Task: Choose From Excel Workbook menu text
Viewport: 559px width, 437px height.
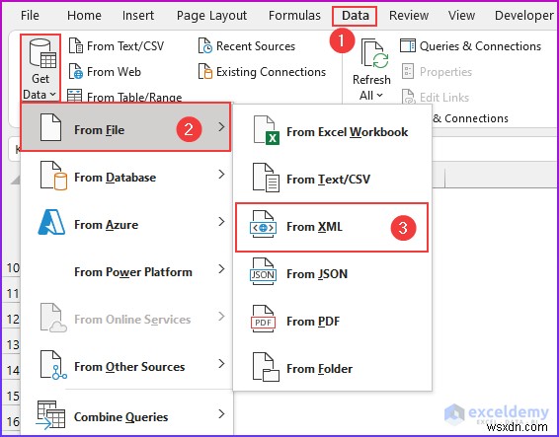Action: [x=347, y=132]
